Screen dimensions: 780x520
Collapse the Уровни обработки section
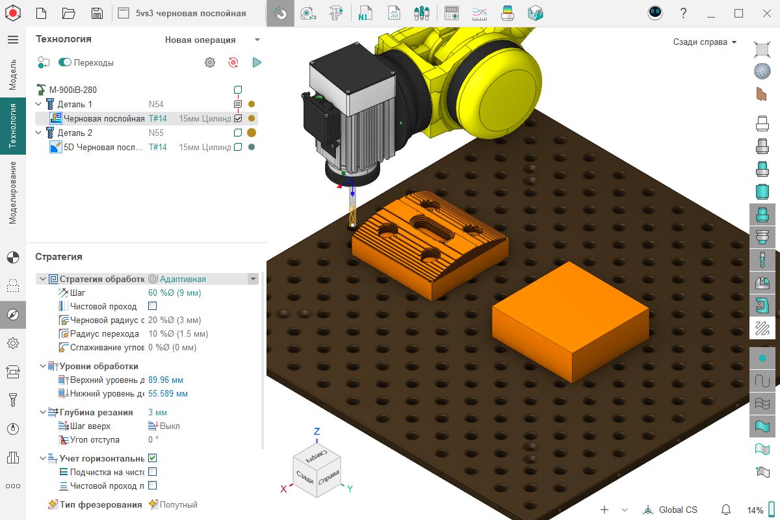43,366
